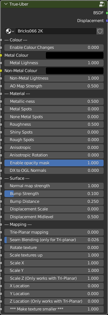Viewport: 108px width, 315px height.
Task: Click the X Location field
Action: tap(54, 286)
